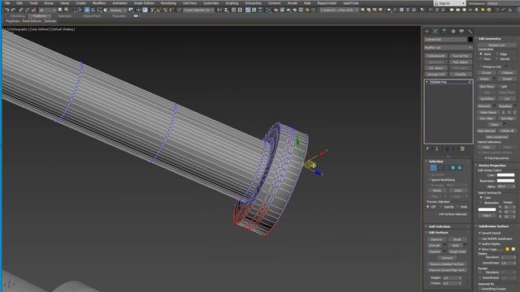Click the Redo arrow icon

point(13,10)
